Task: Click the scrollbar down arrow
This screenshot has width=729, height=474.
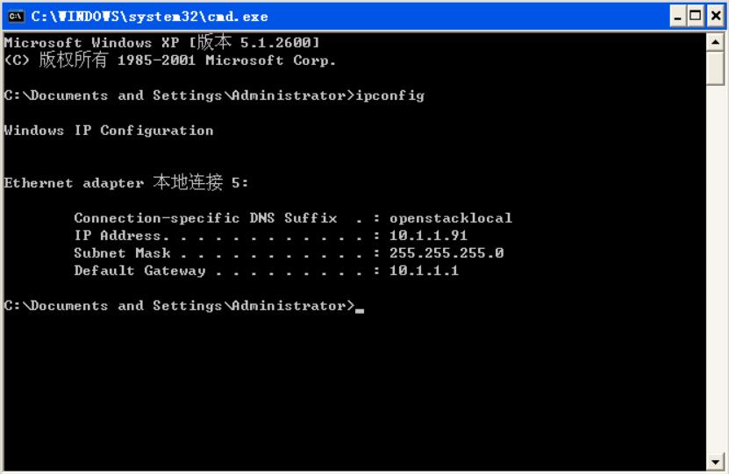Action: (716, 462)
